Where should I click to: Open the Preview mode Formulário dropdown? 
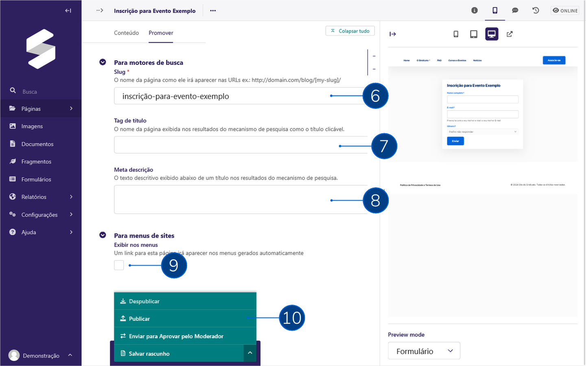424,351
